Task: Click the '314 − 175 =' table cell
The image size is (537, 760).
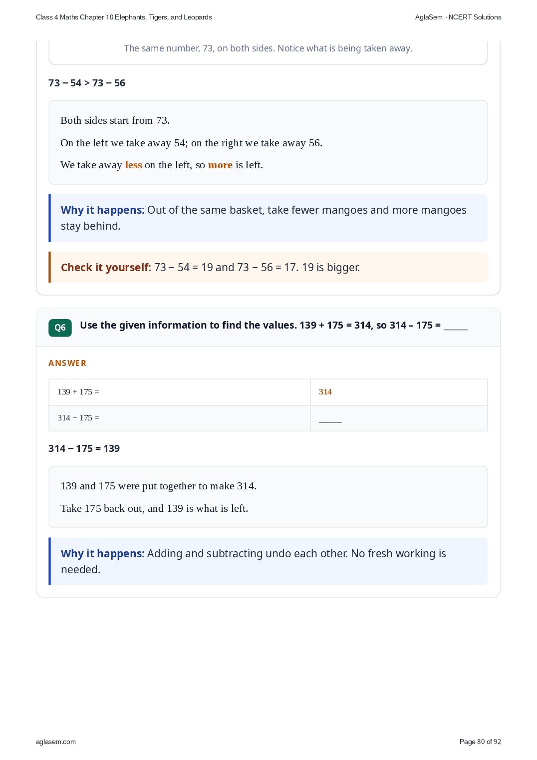Action: click(x=180, y=418)
